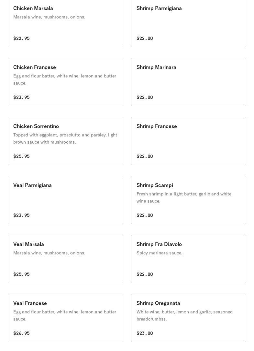Select Shrimp Francese from the menu
Image resolution: width=254 pixels, height=351 pixels.
[x=157, y=126]
